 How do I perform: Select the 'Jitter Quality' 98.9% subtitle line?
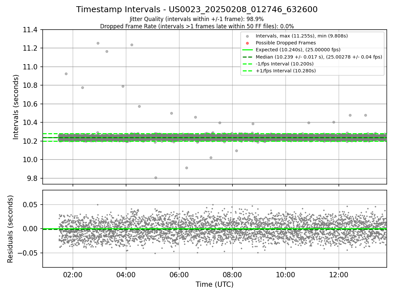[197, 19]
